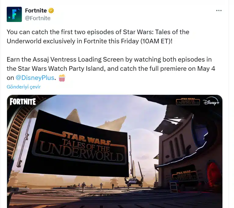Open the attached tweet image
Viewport: 234px width, 208px height.
point(115,151)
